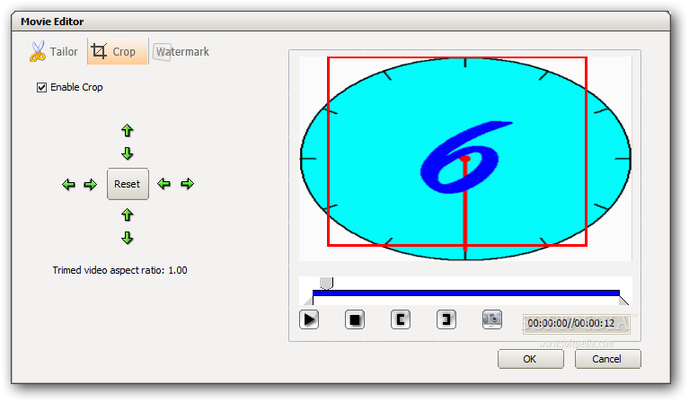Set the start mark with left bracket button
Image resolution: width=689 pixels, height=402 pixels.
pos(401,319)
